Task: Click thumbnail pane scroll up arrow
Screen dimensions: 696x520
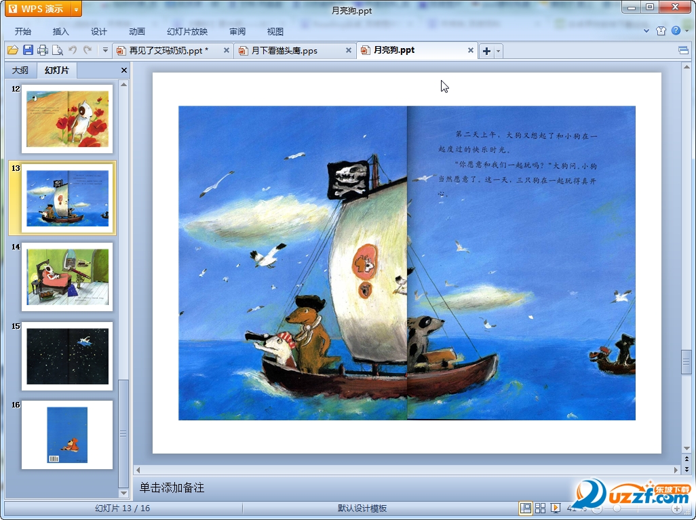Action: (124, 84)
